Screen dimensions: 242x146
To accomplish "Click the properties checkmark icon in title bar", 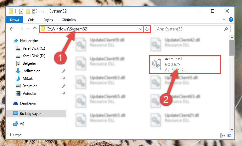I will [21, 11].
